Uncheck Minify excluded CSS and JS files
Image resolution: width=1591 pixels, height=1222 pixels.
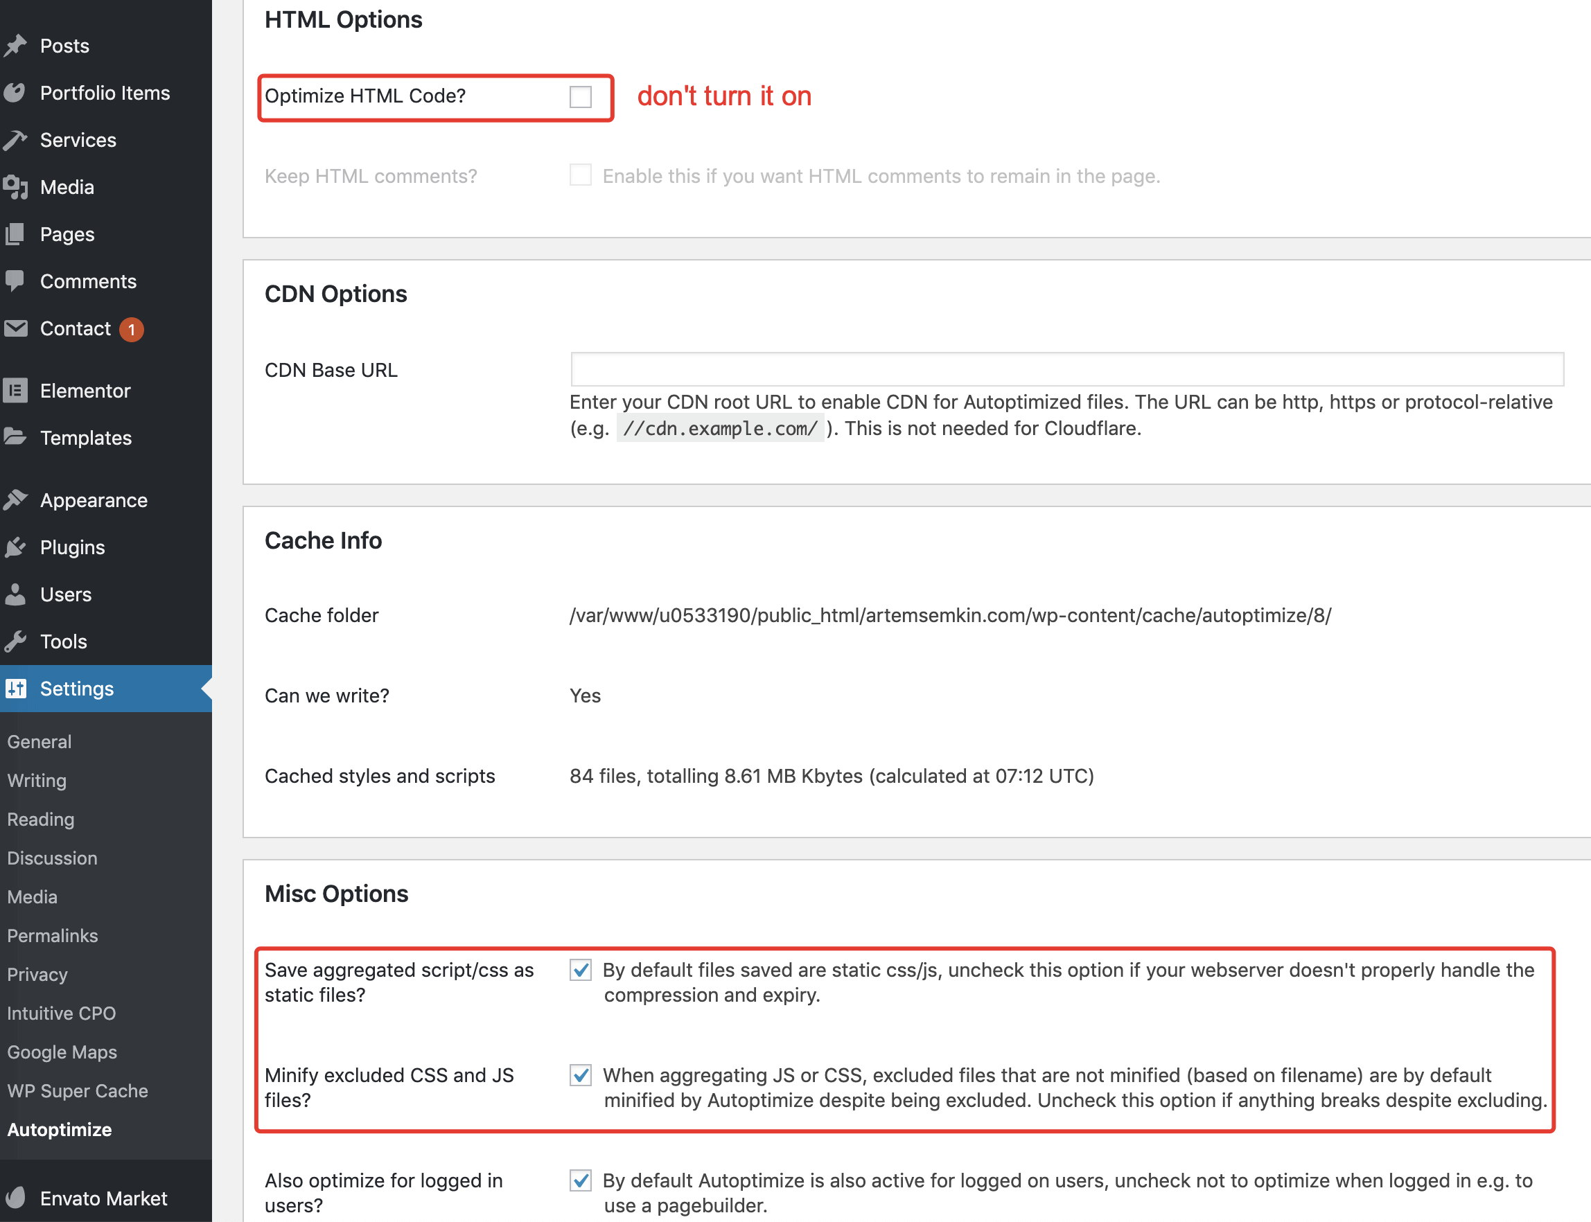tap(580, 1075)
